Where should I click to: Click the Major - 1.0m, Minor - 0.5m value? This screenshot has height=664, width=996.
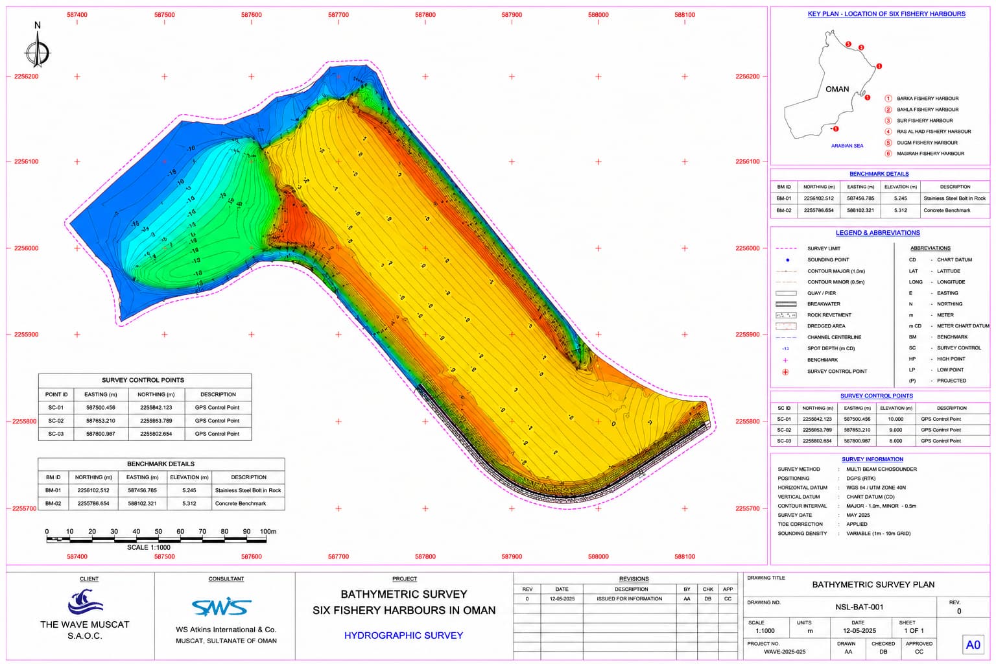pyautogui.click(x=881, y=506)
